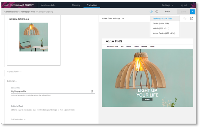The height and width of the screenshot is (128, 200).
Task: Select Tablet (640 x 768) preview size
Action: (165, 23)
